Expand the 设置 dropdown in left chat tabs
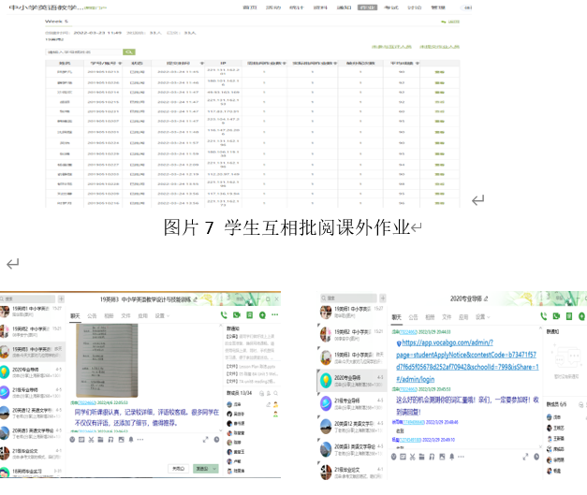The width and height of the screenshot is (587, 495). point(161,316)
